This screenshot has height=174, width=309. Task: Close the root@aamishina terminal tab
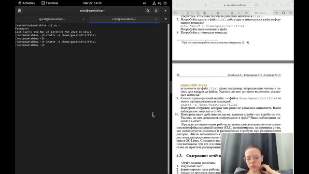pyautogui.click(x=156, y=19)
